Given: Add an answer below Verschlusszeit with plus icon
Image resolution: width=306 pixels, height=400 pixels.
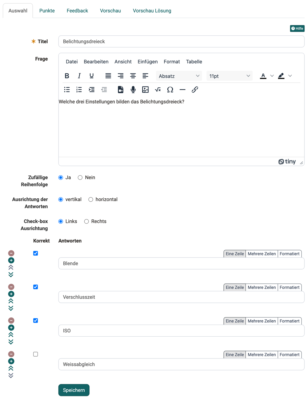Looking at the screenshot, I should (x=11, y=294).
